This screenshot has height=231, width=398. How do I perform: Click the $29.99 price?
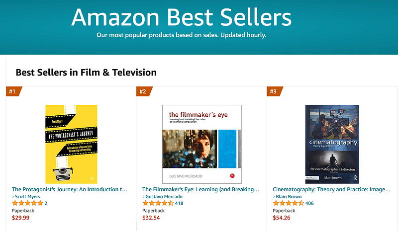(x=20, y=218)
